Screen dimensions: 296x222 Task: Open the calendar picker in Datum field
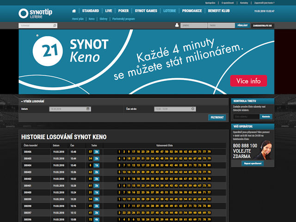point(88,109)
